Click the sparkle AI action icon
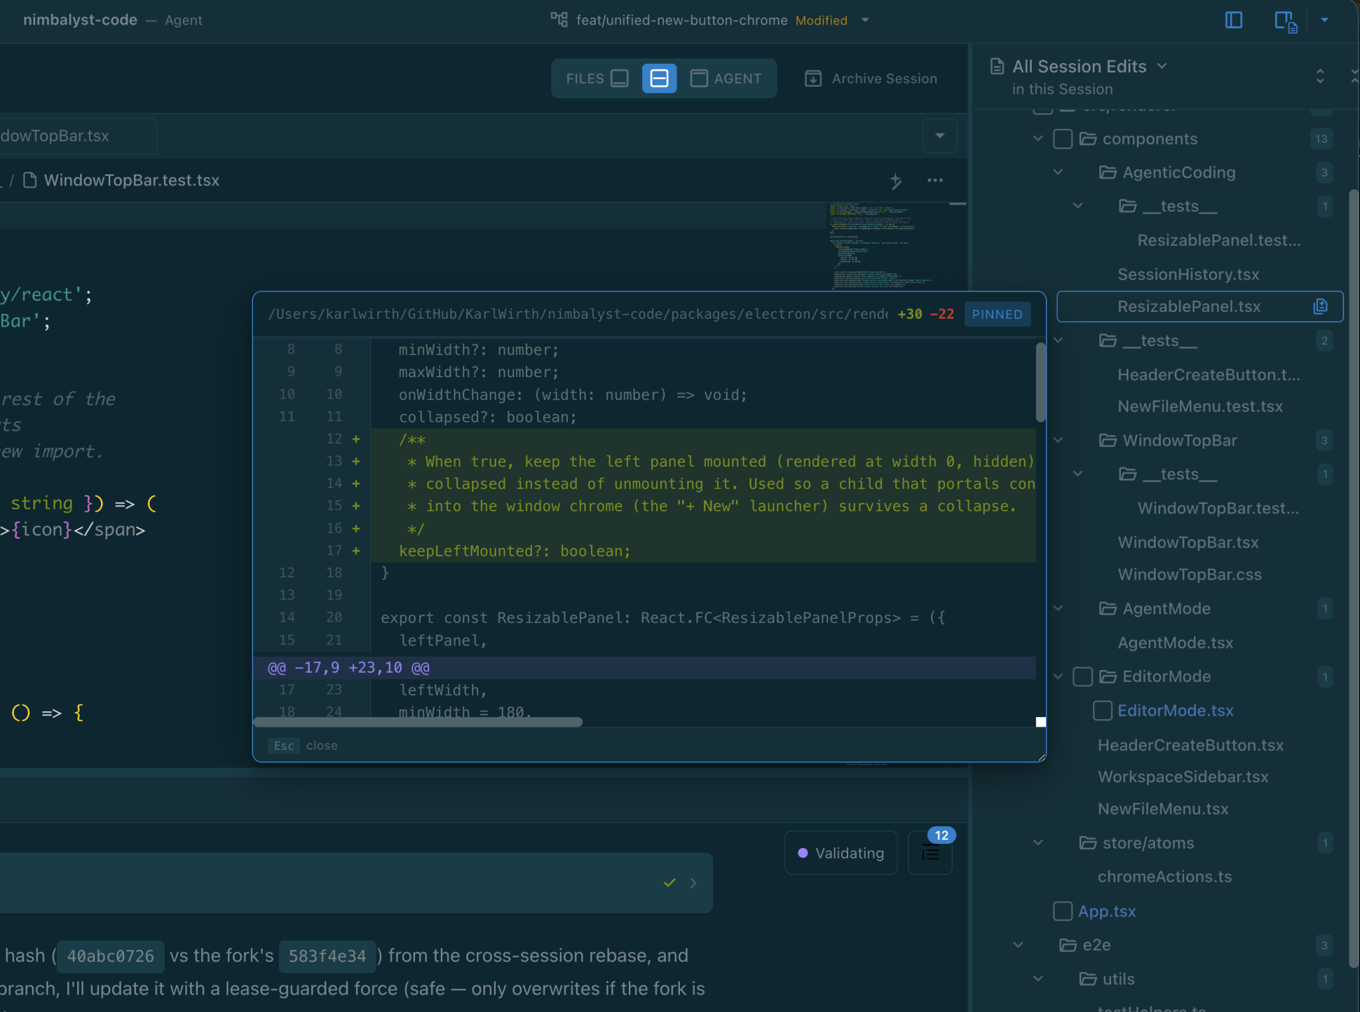 click(896, 180)
